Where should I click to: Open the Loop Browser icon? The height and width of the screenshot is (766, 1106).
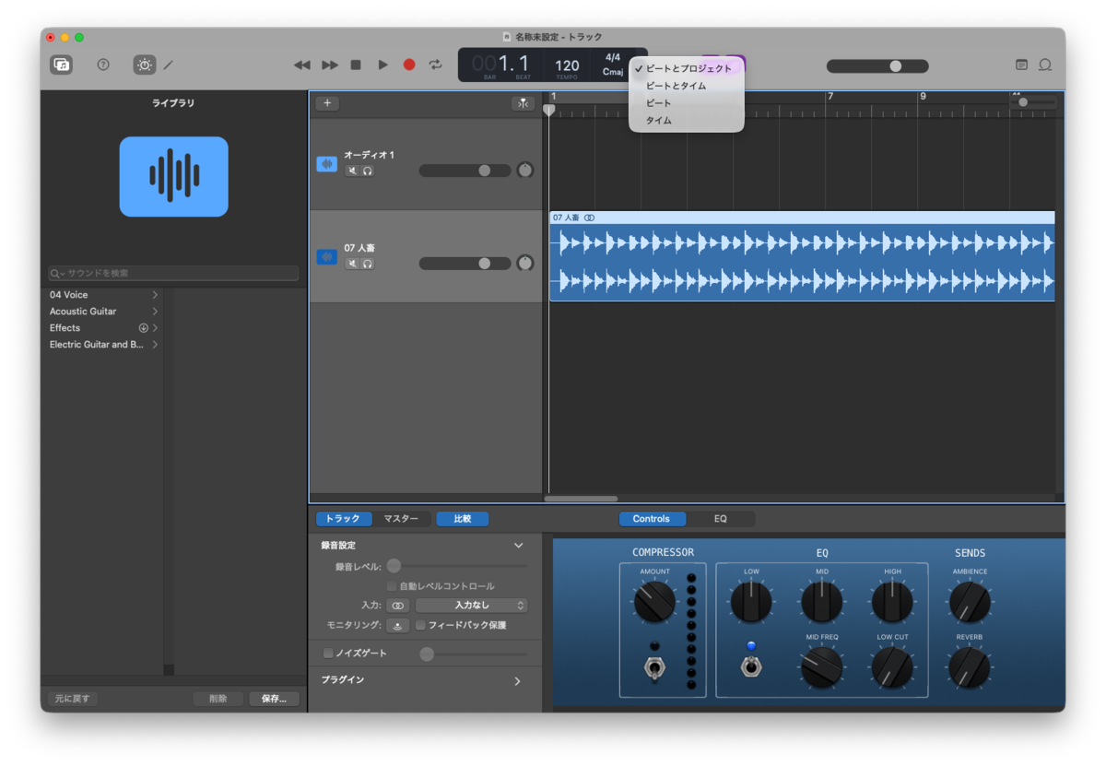(1045, 65)
